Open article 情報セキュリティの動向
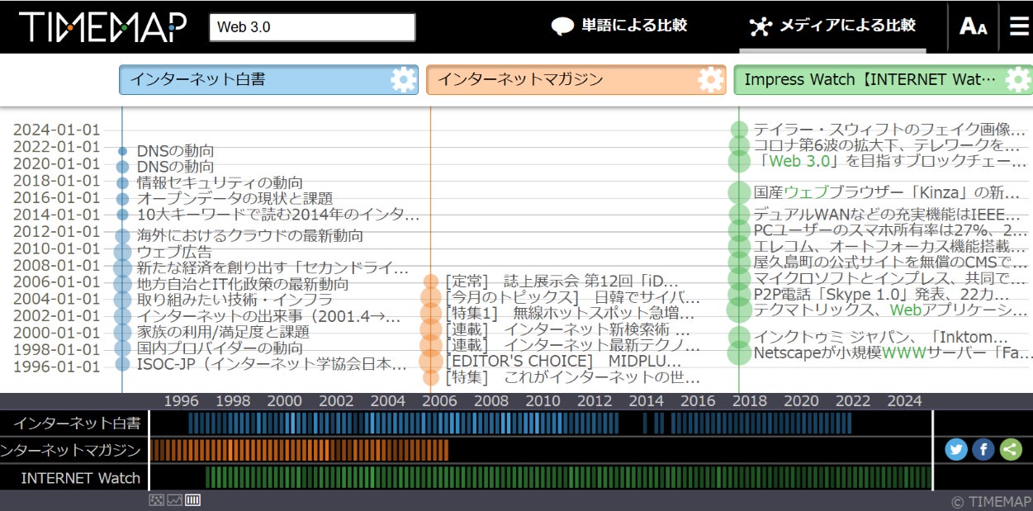Image resolution: width=1033 pixels, height=511 pixels. pos(220,182)
